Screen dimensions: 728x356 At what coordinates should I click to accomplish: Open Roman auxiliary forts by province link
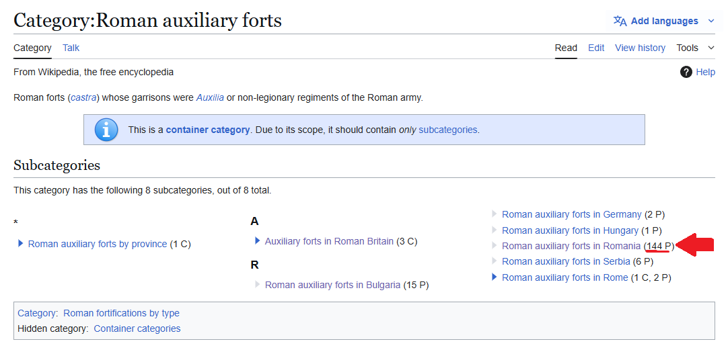(x=98, y=244)
